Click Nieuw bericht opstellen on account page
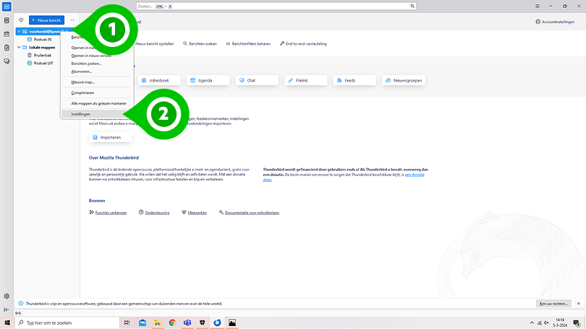This screenshot has height=329, width=586. pos(154,44)
